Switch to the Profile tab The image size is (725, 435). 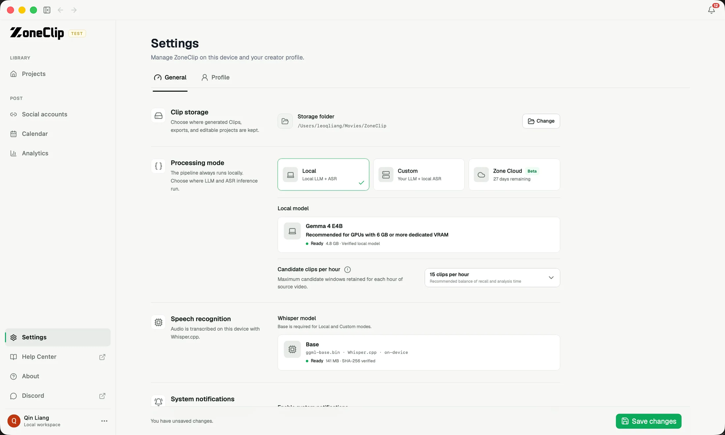(x=216, y=77)
